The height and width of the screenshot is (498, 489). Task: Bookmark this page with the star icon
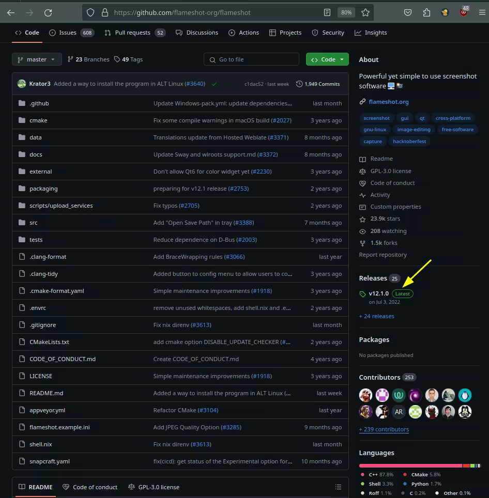pyautogui.click(x=365, y=12)
